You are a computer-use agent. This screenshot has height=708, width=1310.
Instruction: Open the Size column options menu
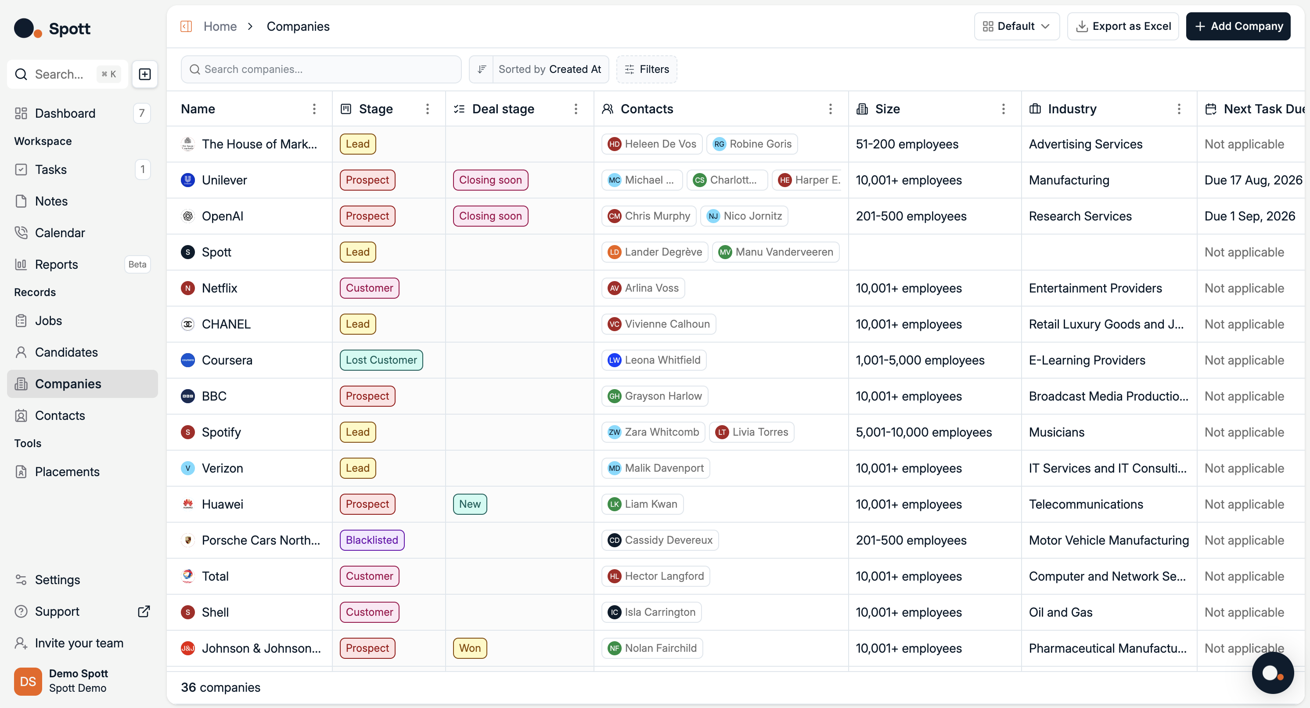pos(1003,109)
